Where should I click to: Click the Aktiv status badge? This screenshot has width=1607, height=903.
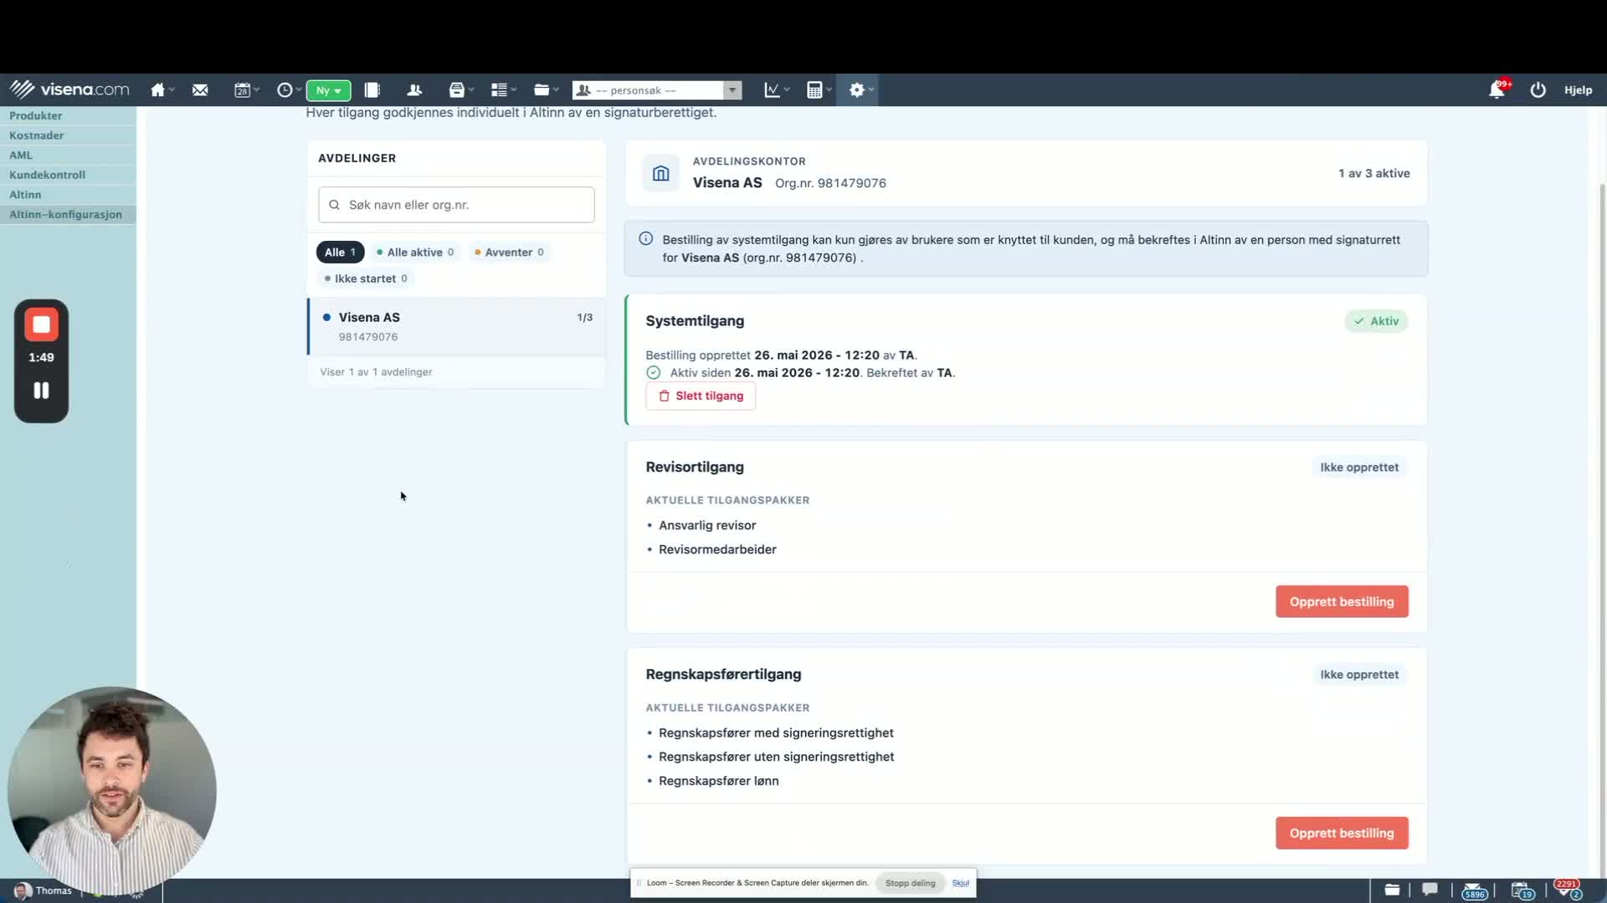1376,321
